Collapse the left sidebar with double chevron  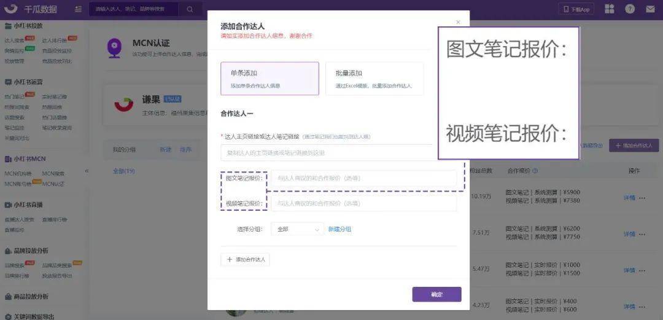[87, 171]
